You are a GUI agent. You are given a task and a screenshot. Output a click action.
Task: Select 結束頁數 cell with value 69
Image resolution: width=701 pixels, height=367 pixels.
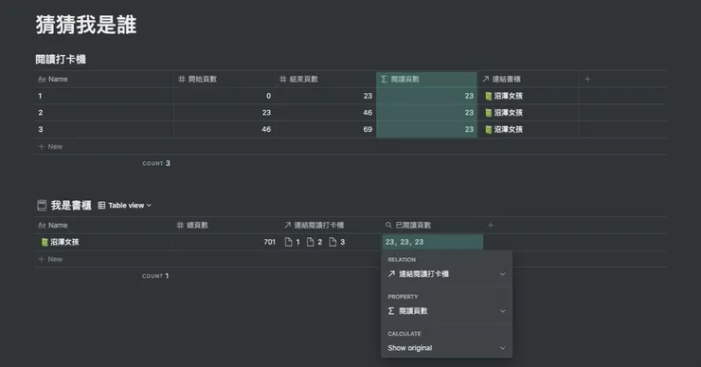tap(326, 129)
